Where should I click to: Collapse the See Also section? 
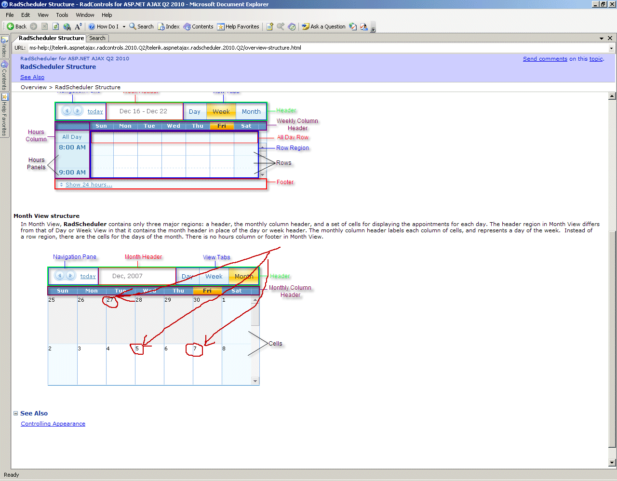(x=16, y=413)
